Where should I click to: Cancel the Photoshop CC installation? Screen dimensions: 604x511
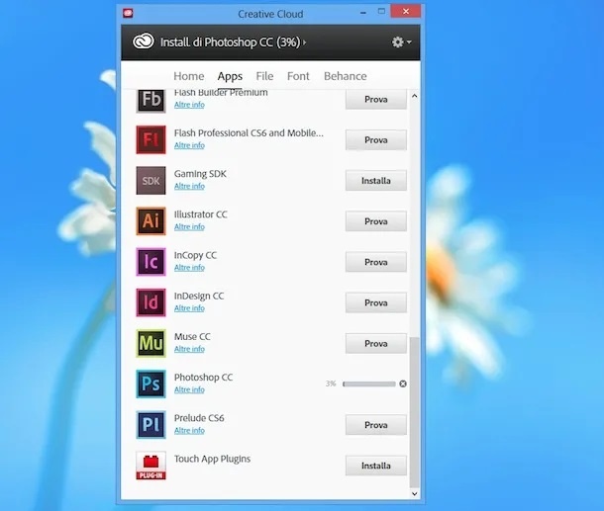(x=403, y=383)
